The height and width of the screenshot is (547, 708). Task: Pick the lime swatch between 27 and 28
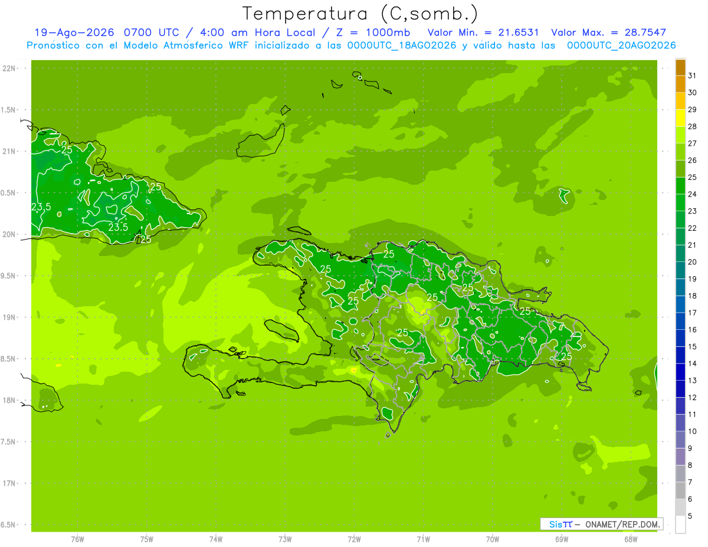(680, 135)
